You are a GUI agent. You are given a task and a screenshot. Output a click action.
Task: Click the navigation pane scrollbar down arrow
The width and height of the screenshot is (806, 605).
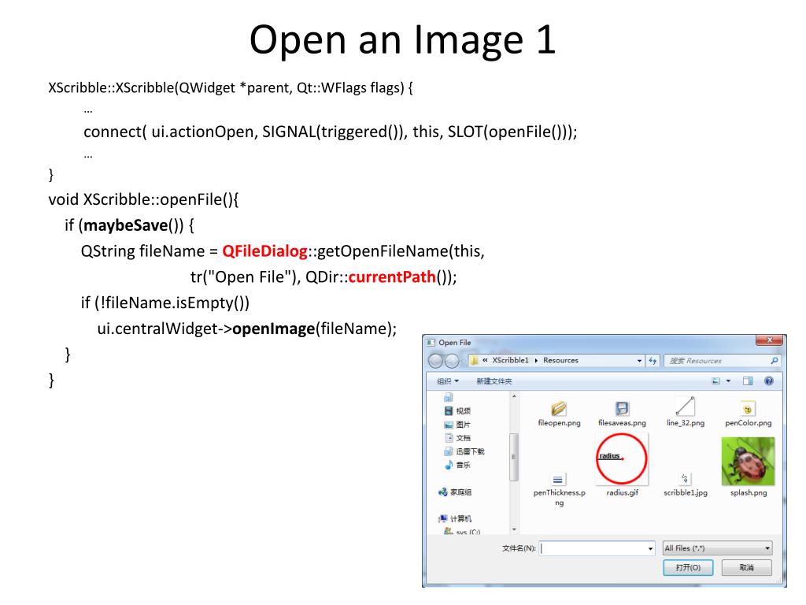513,529
